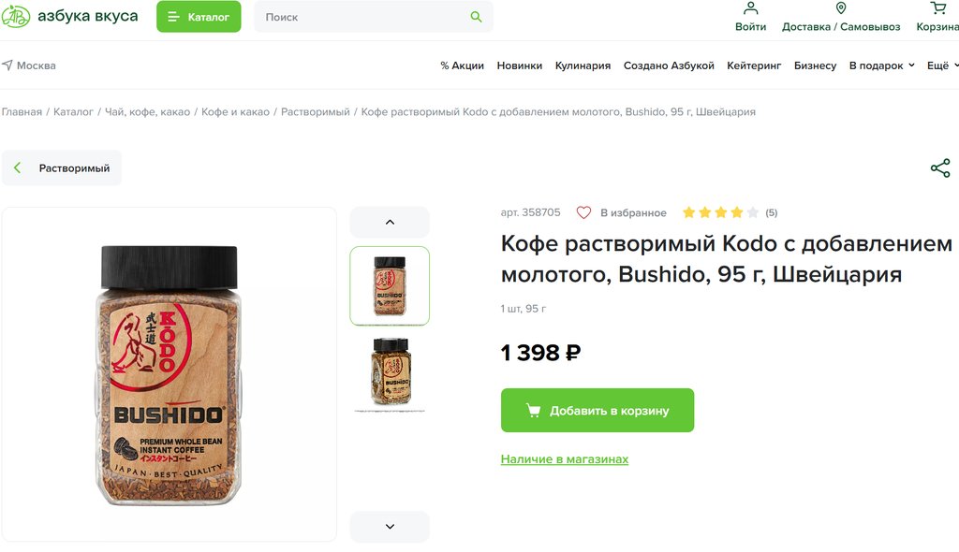The height and width of the screenshot is (552, 959).
Task: Open Наличие в магазинах link
Action: tap(565, 459)
